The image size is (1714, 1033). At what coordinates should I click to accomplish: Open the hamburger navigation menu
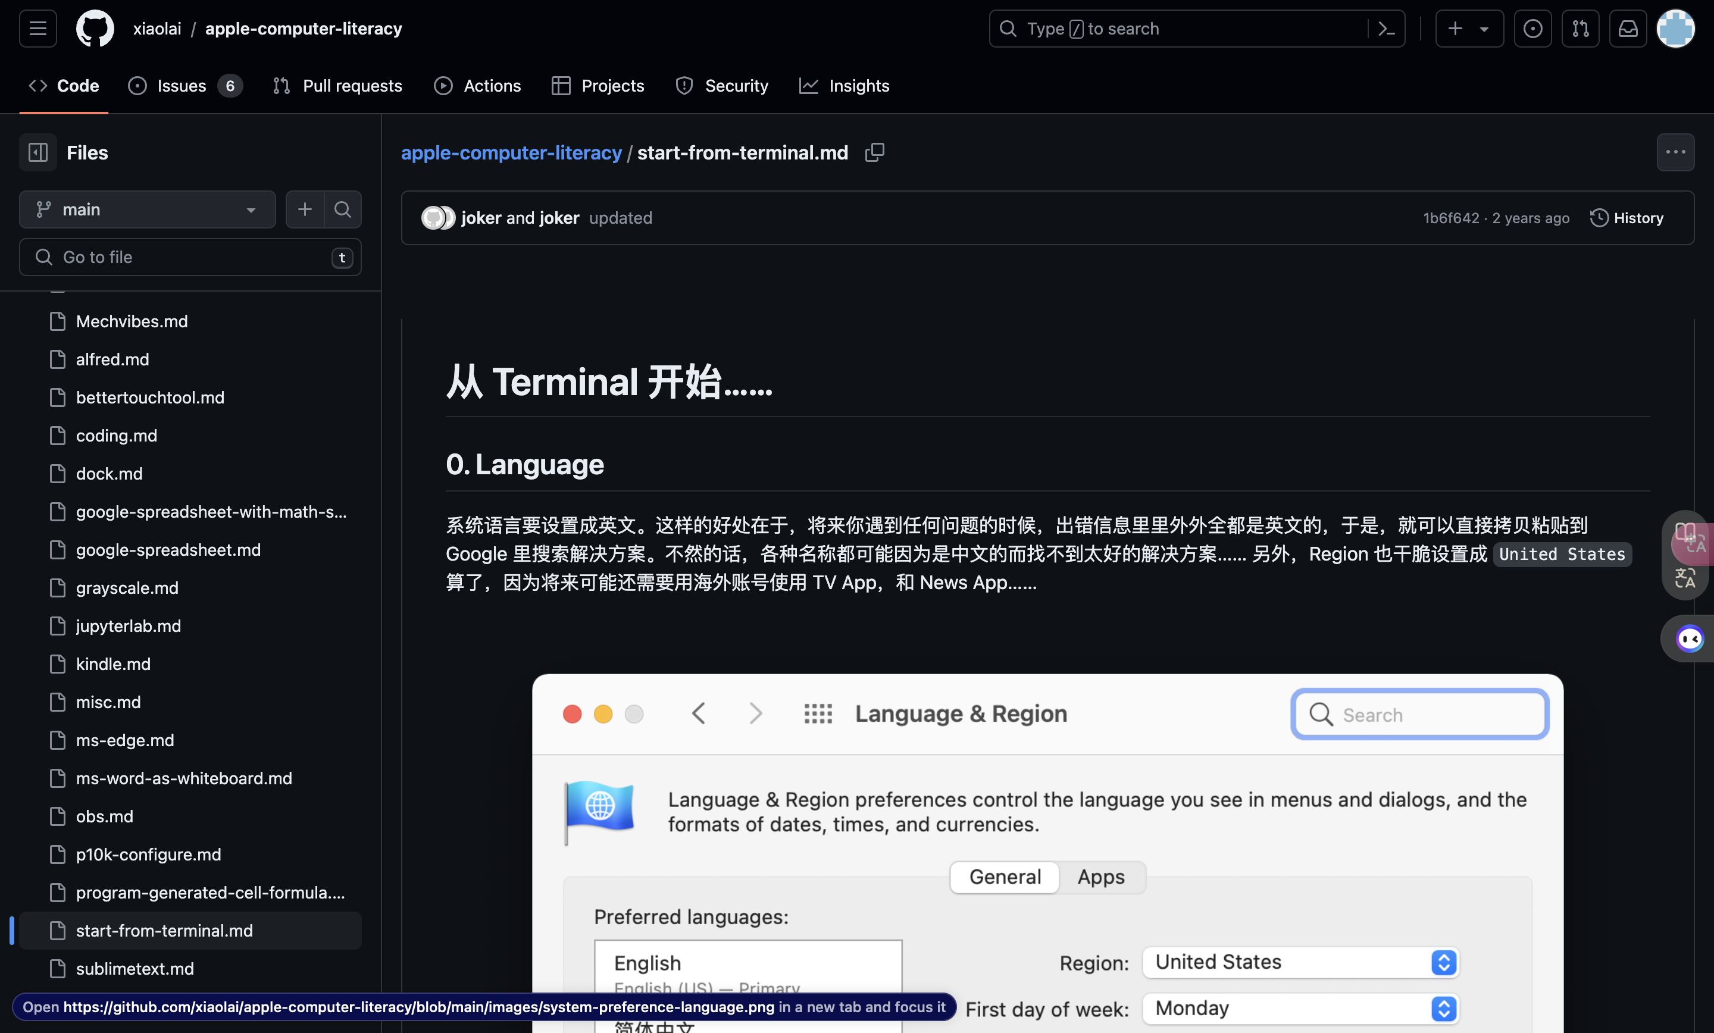[37, 29]
